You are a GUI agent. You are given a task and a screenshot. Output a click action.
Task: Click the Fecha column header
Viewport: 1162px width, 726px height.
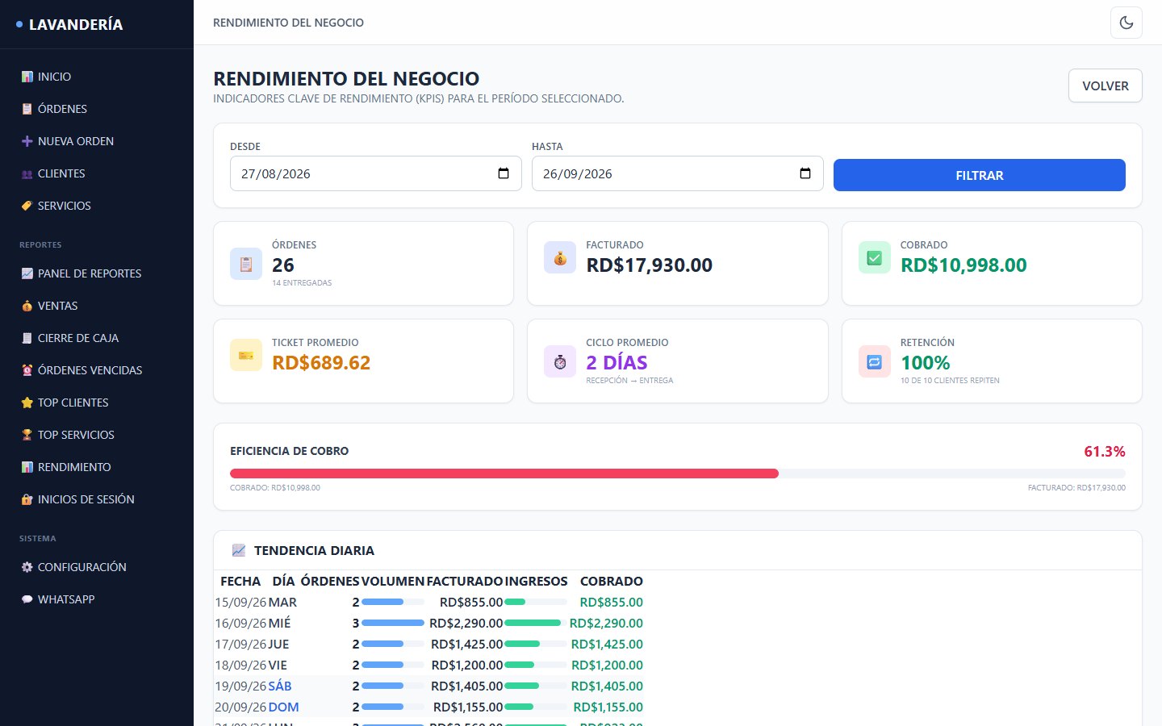tap(240, 581)
